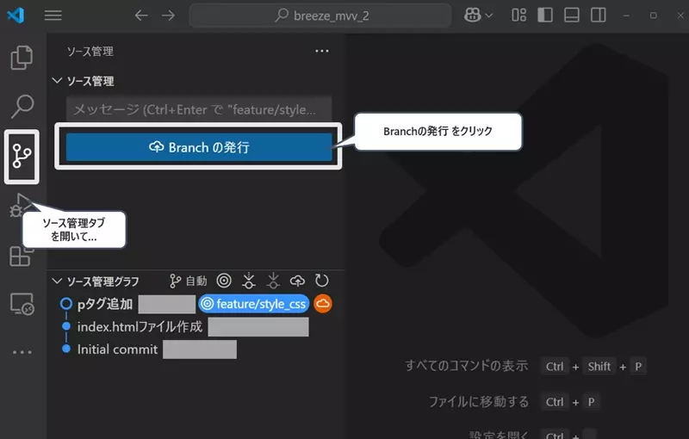The image size is (689, 439).
Task: Open the Copilot dropdown chevron
Action: [488, 15]
